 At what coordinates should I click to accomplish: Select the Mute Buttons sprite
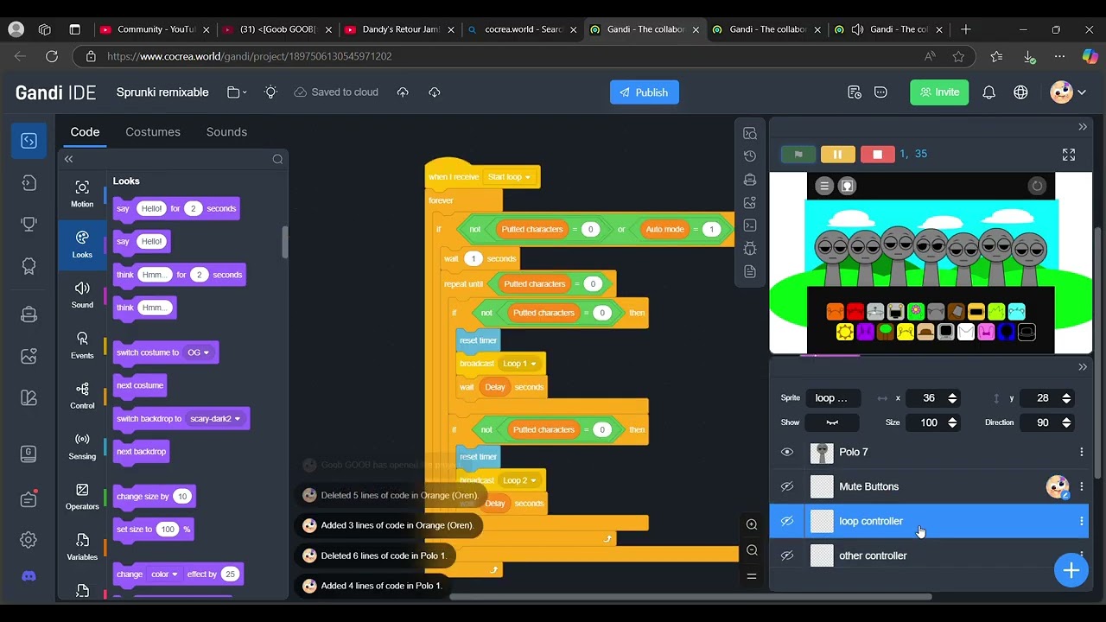[929, 486]
